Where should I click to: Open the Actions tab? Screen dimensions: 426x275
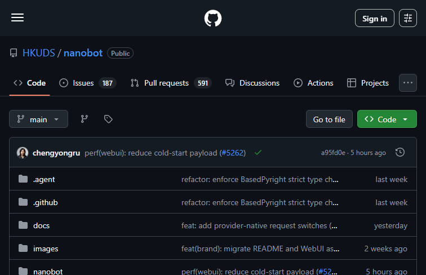(313, 83)
